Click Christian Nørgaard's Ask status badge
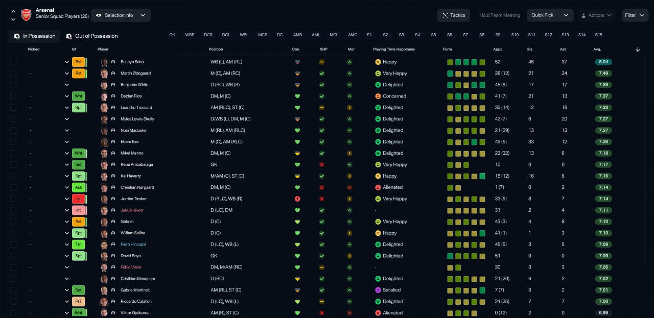This screenshot has height=318, width=654. [x=79, y=187]
